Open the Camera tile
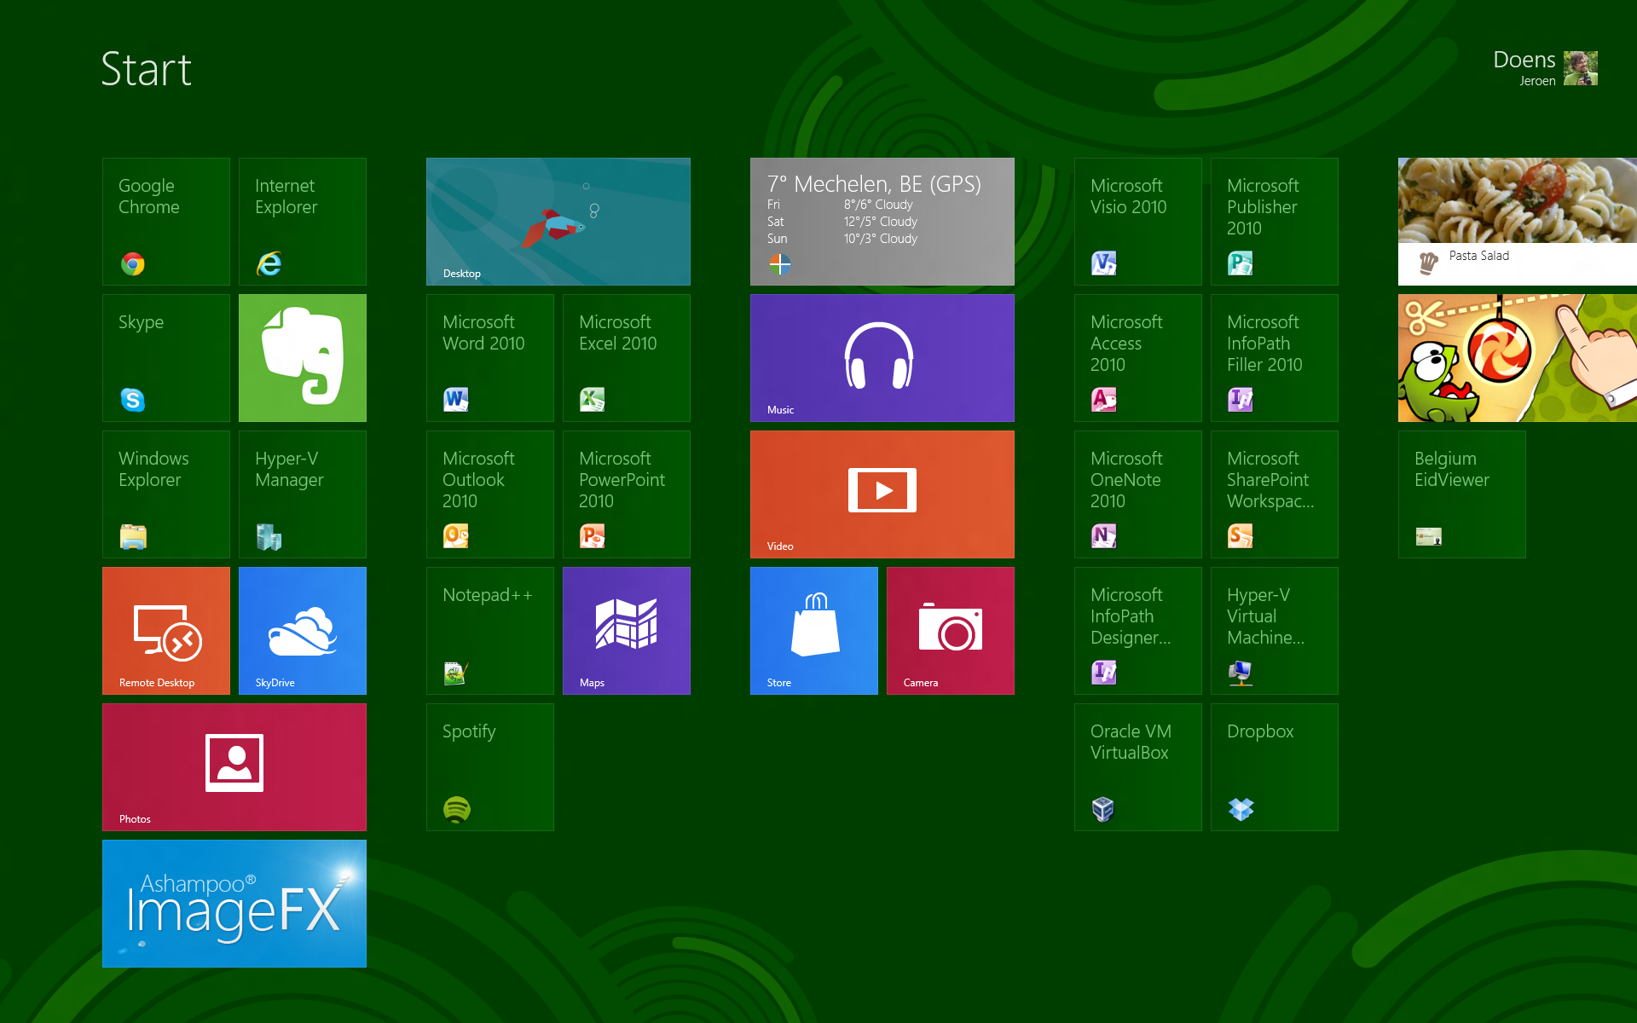Viewport: 1637px width, 1023px height. [951, 631]
